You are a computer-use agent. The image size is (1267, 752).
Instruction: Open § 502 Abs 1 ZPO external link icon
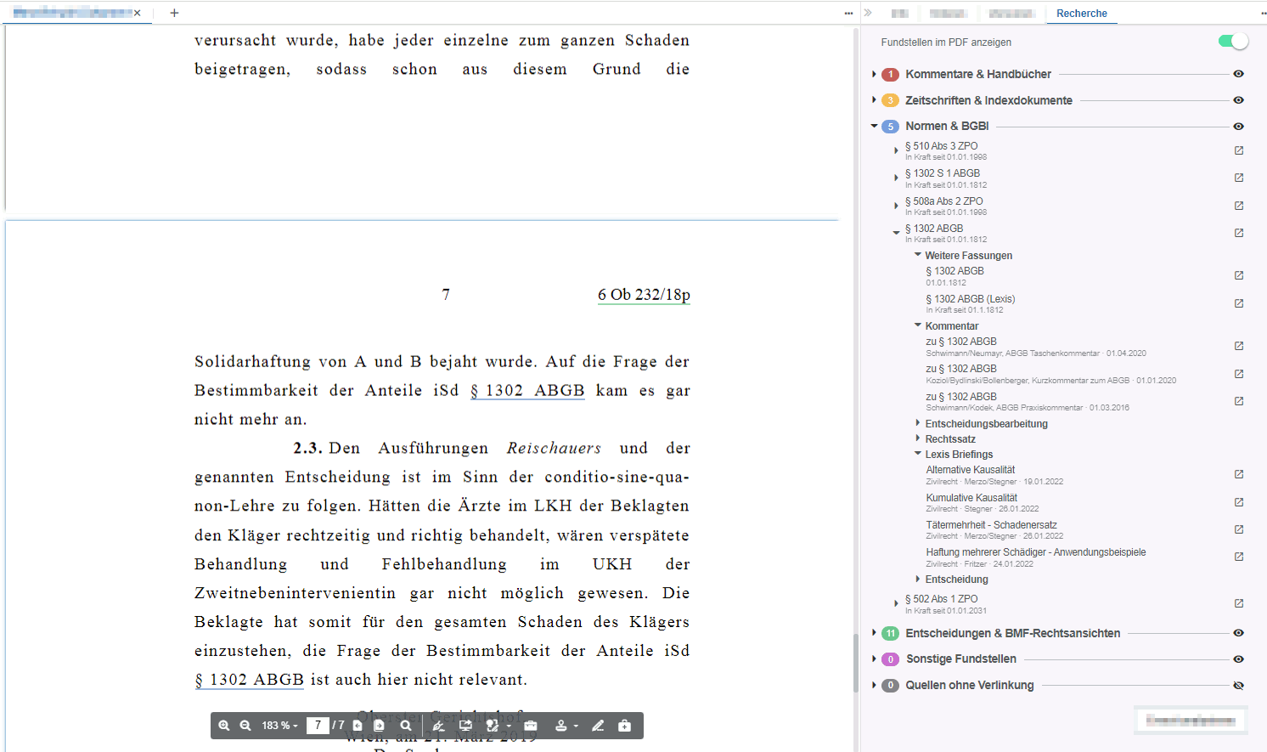1239,603
